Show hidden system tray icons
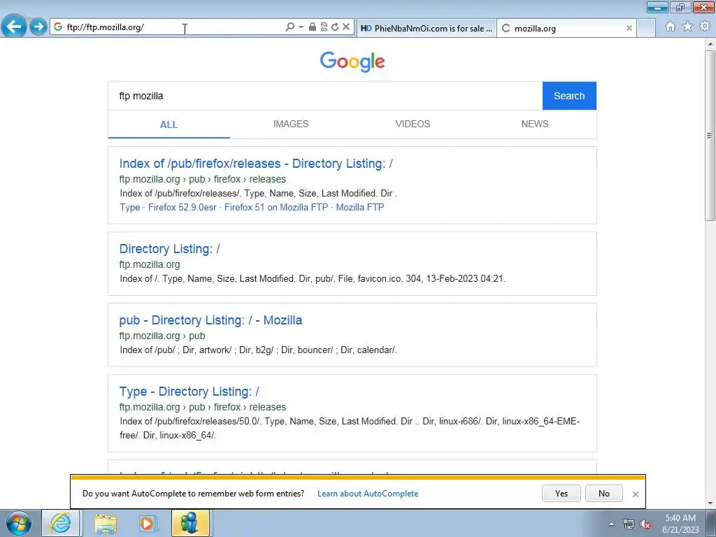The width and height of the screenshot is (716, 537). (x=611, y=524)
